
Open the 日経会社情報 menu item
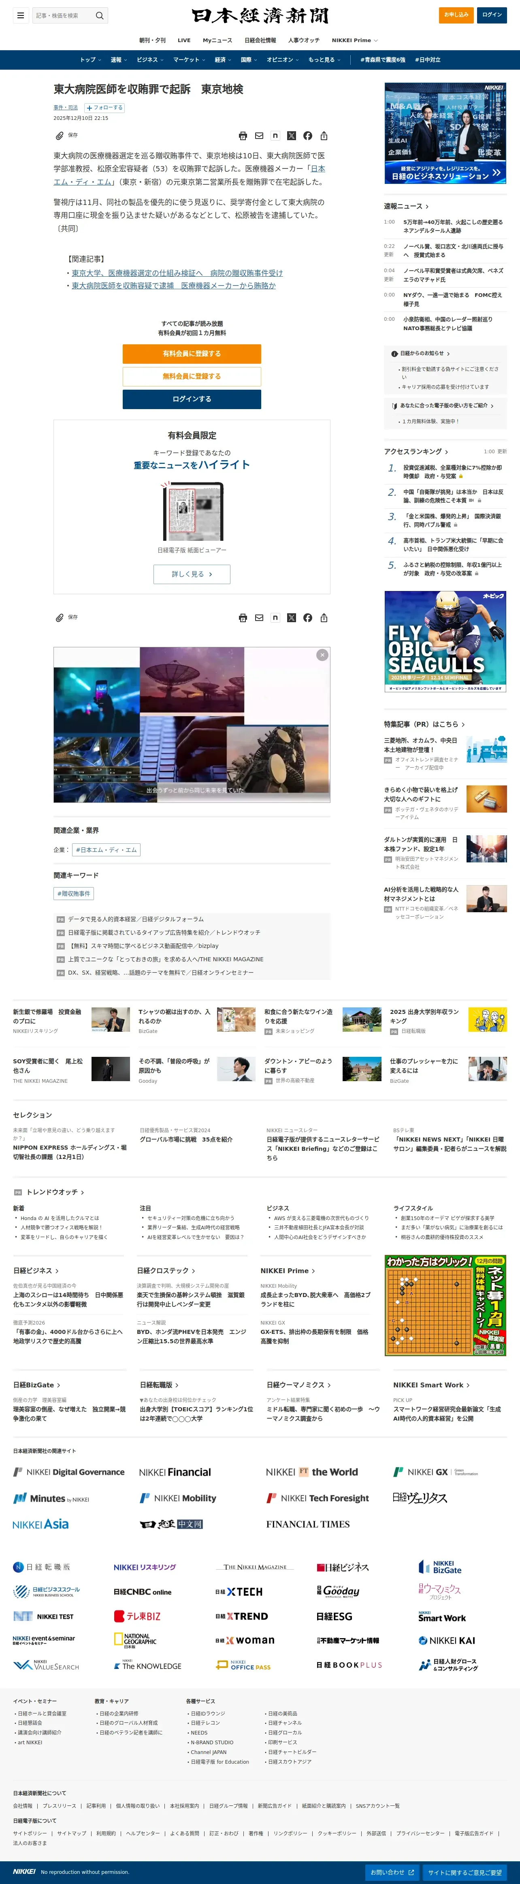tap(260, 40)
